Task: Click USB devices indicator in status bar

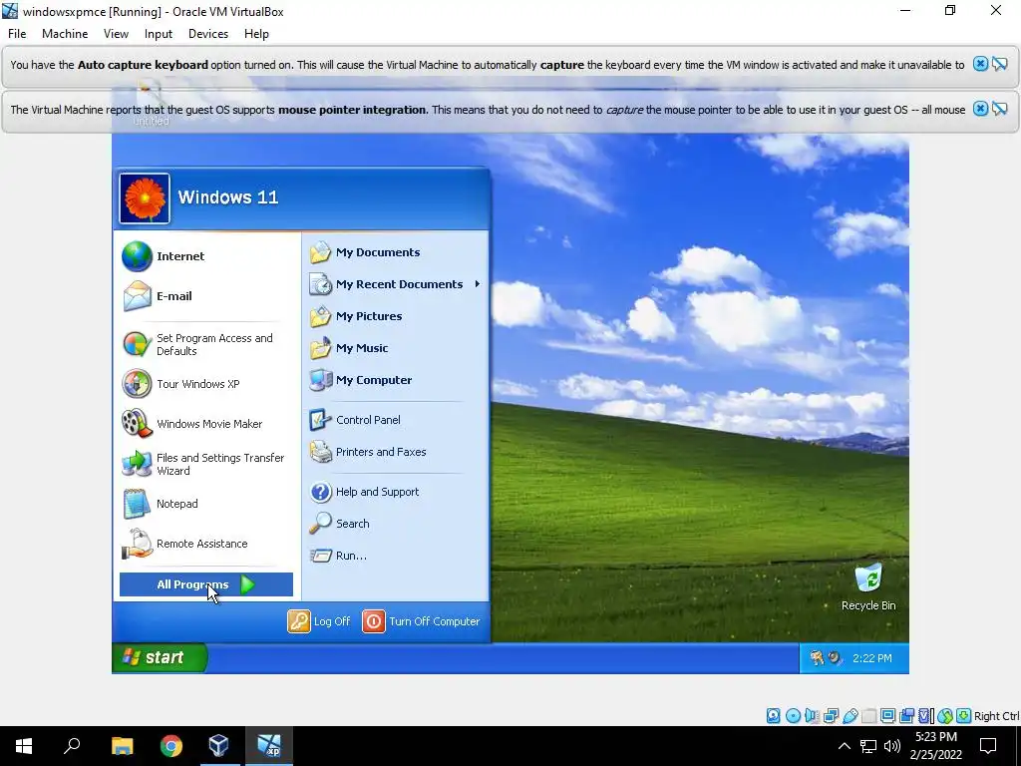Action: coord(850,716)
